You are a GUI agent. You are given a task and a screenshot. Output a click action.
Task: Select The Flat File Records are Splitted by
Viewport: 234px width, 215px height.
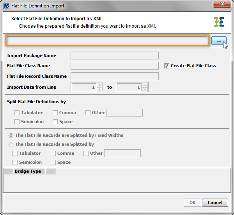(x=10, y=144)
